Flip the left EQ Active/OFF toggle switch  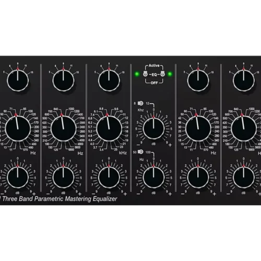[x=145, y=74]
